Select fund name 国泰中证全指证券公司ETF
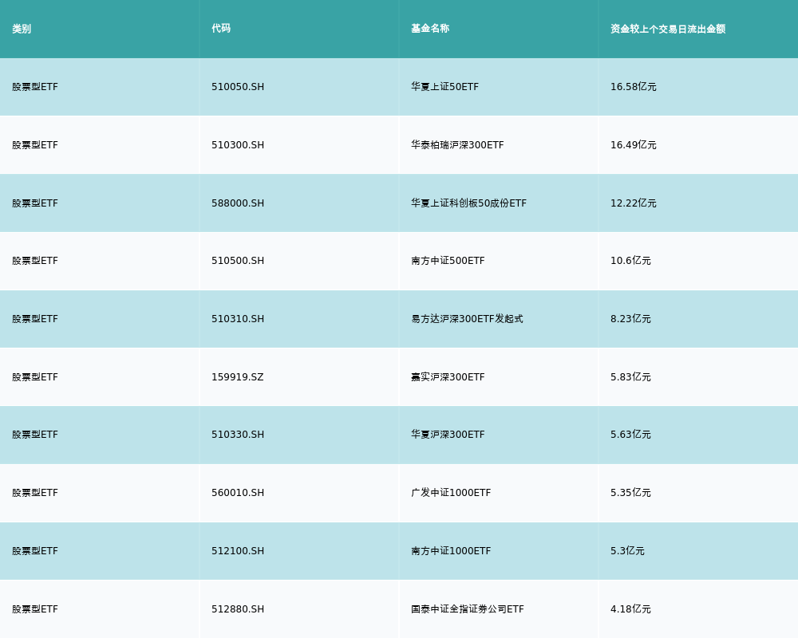 (468, 609)
